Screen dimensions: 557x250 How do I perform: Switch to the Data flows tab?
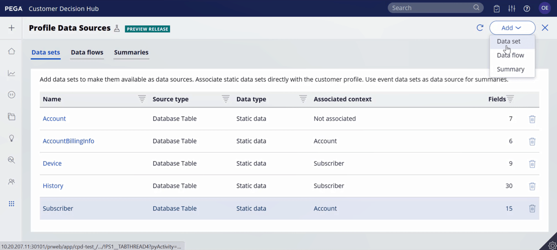(87, 52)
